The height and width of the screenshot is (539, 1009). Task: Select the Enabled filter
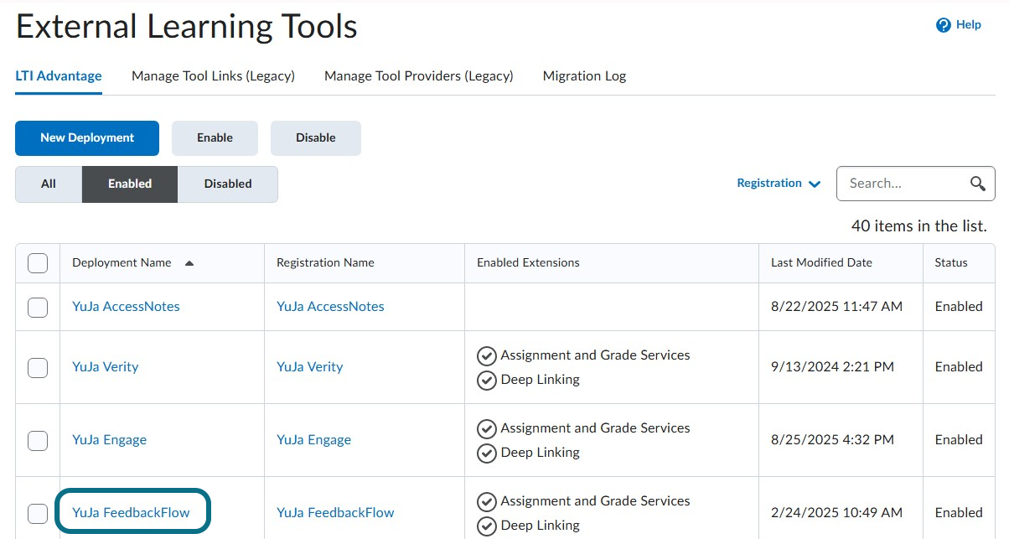click(x=130, y=184)
